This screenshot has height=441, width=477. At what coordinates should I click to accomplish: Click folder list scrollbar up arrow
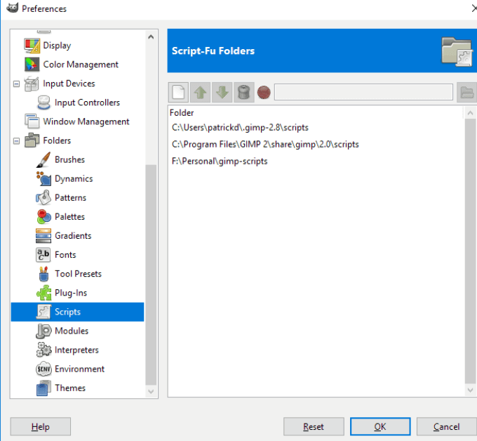pos(470,113)
